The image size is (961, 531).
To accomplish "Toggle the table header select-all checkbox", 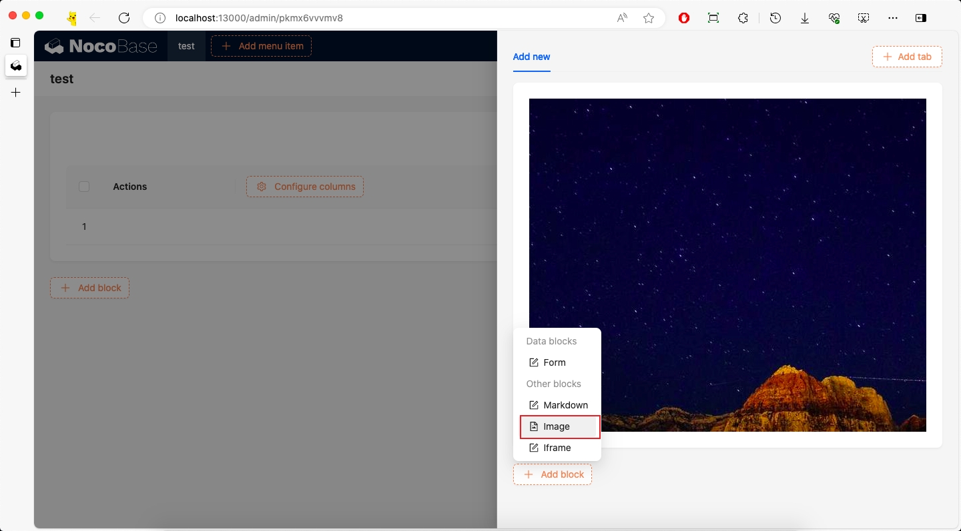I will pos(84,187).
